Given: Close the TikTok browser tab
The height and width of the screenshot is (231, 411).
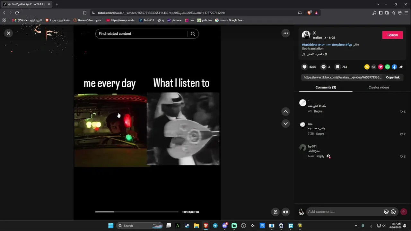Looking at the screenshot, I should pos(49,4).
